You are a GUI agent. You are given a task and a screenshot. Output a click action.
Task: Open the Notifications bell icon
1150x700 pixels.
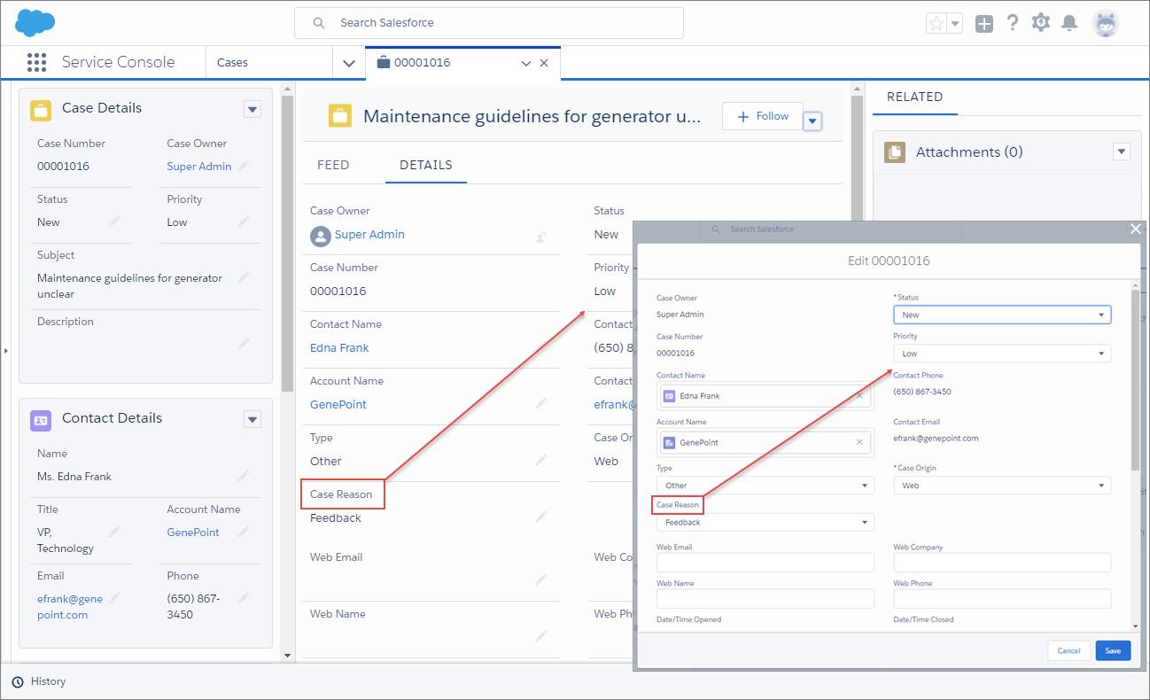(x=1070, y=23)
